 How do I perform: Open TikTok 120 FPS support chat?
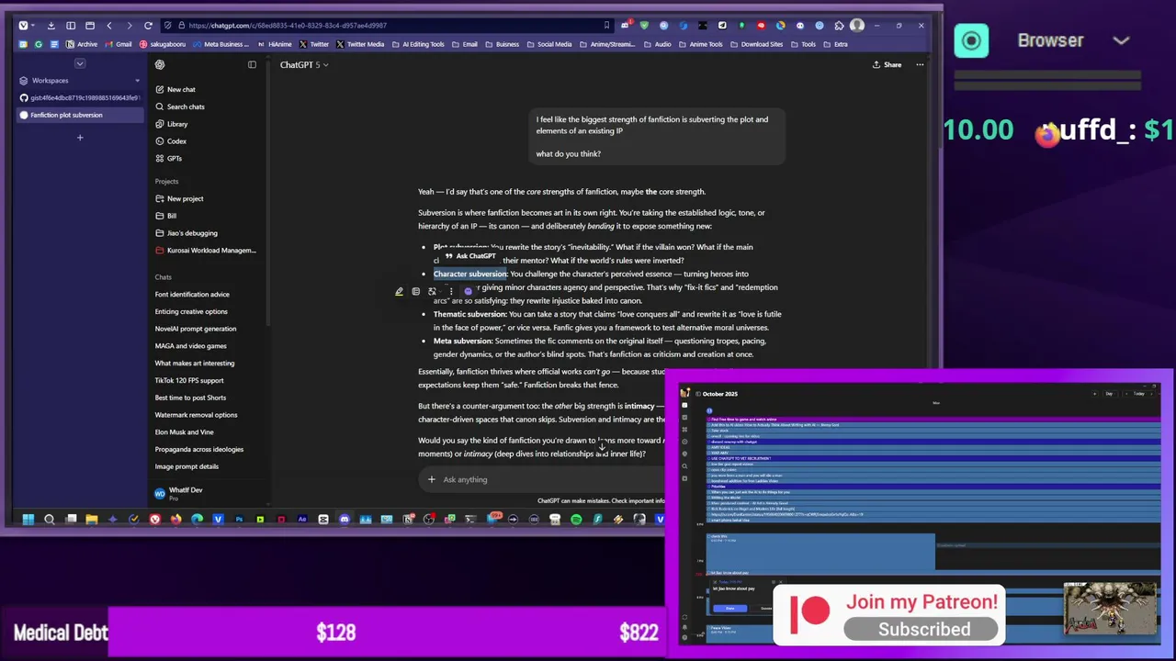click(x=189, y=381)
